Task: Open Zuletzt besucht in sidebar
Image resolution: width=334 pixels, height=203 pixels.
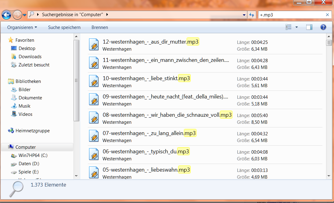Action: pyautogui.click(x=34, y=65)
